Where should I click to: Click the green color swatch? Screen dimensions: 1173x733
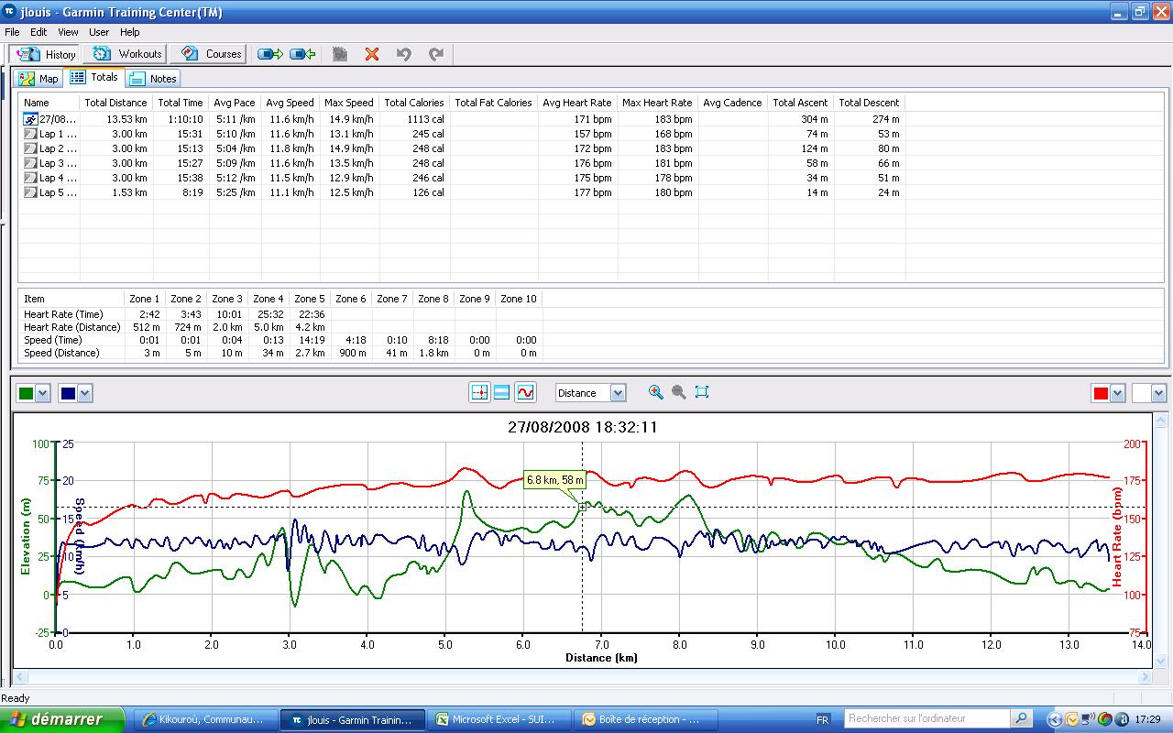click(x=26, y=393)
